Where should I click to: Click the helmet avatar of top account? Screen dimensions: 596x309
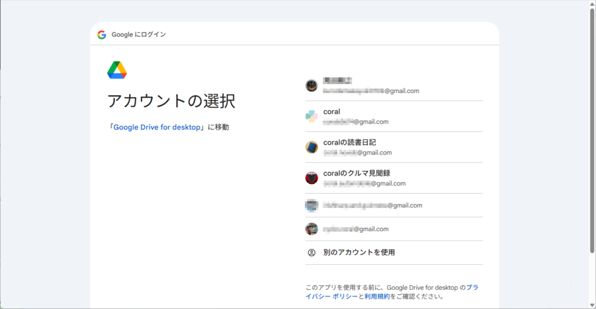point(311,85)
